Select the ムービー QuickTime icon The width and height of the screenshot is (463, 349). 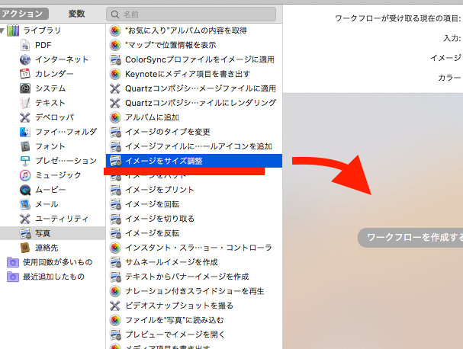(25, 190)
